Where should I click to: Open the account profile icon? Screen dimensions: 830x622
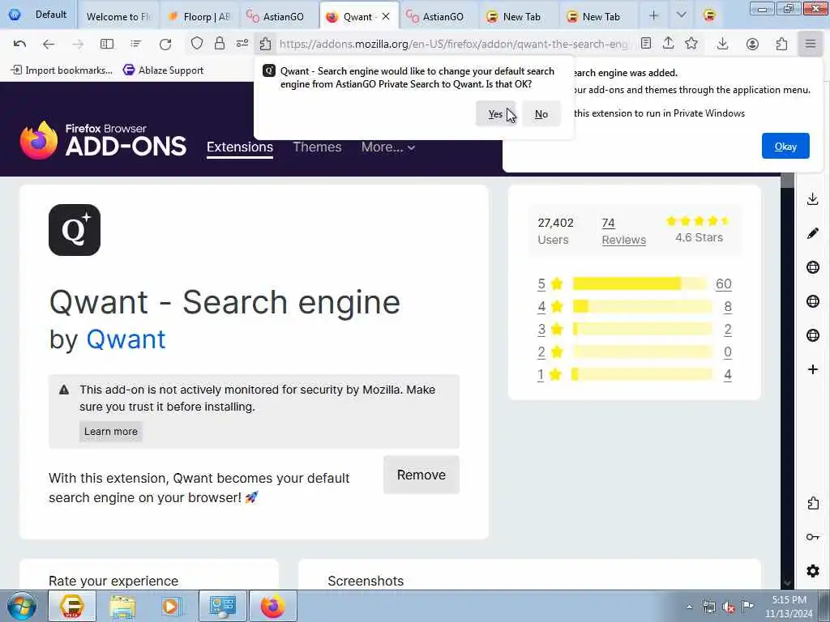(x=752, y=44)
